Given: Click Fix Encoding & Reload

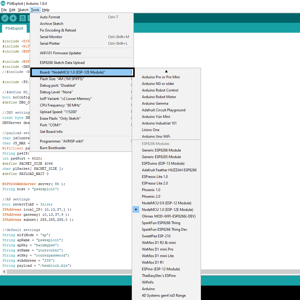Looking at the screenshot, I should (x=82, y=30).
